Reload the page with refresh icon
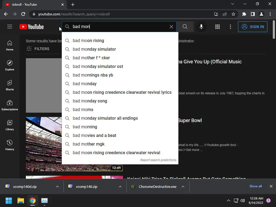 point(23,14)
